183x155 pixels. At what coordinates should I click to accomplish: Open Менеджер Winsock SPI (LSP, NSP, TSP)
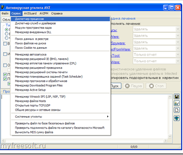[x=61, y=96]
